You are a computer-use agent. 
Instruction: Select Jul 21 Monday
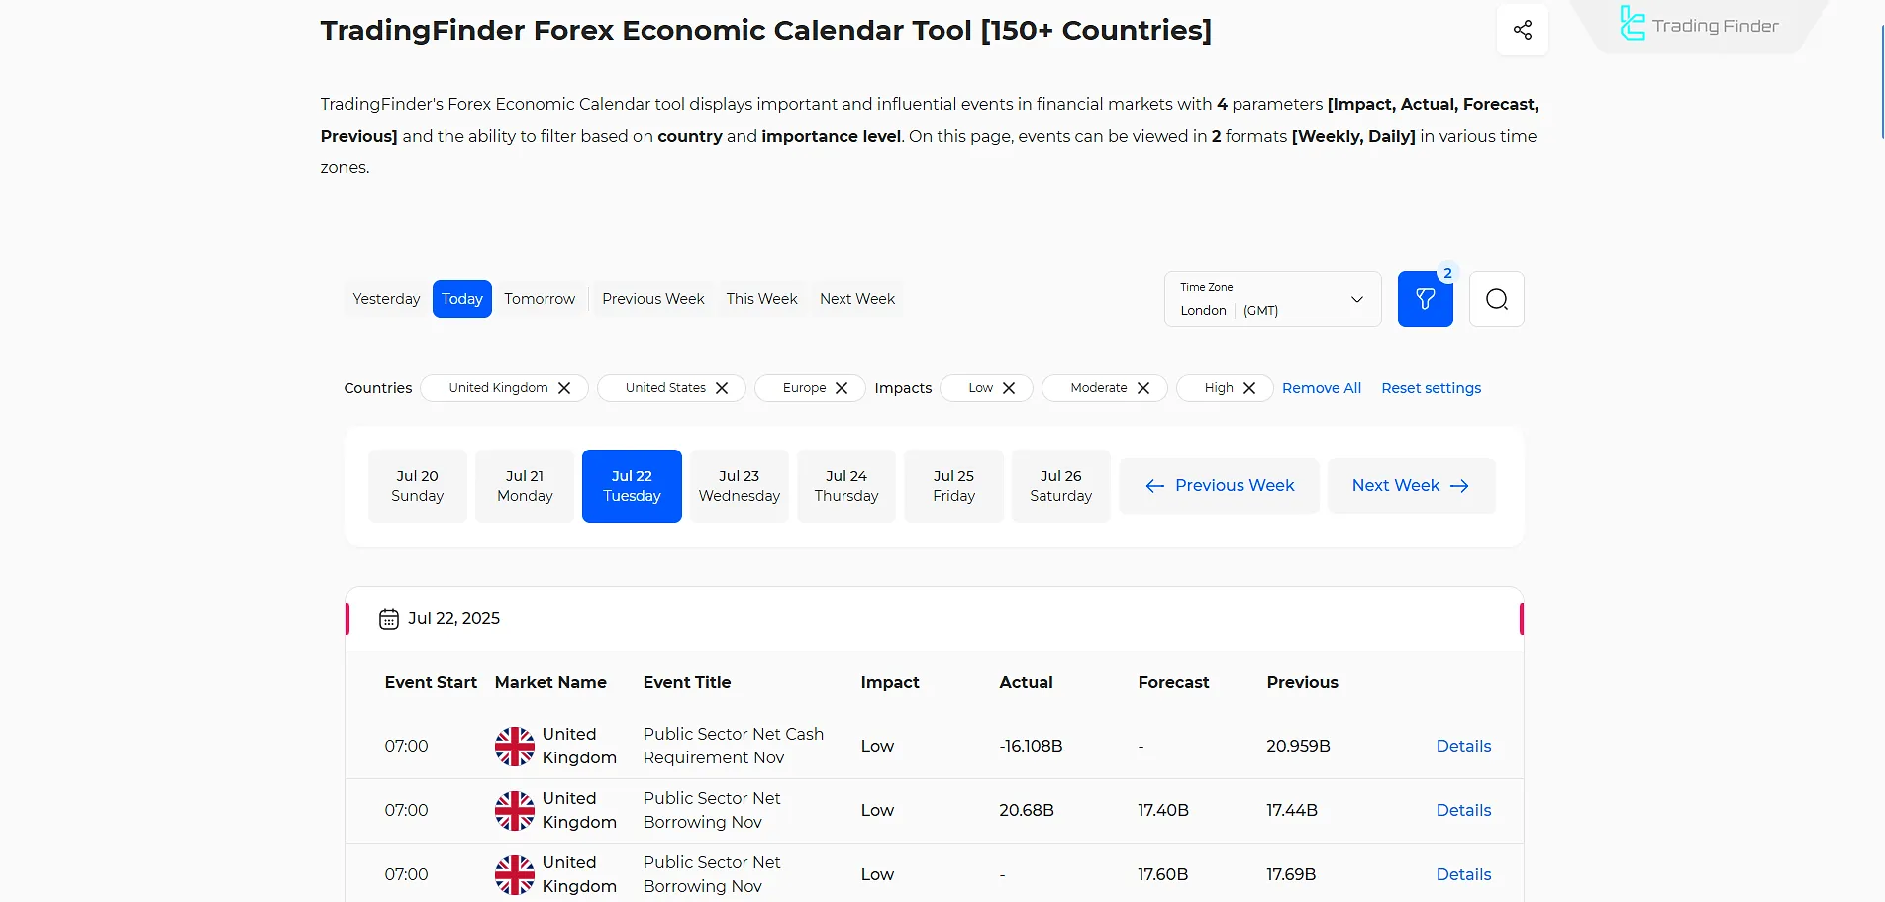pyautogui.click(x=525, y=486)
